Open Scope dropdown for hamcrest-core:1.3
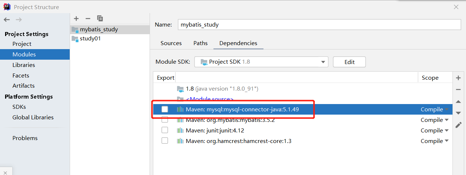Viewport: 466px width, 175px height. 435,141
